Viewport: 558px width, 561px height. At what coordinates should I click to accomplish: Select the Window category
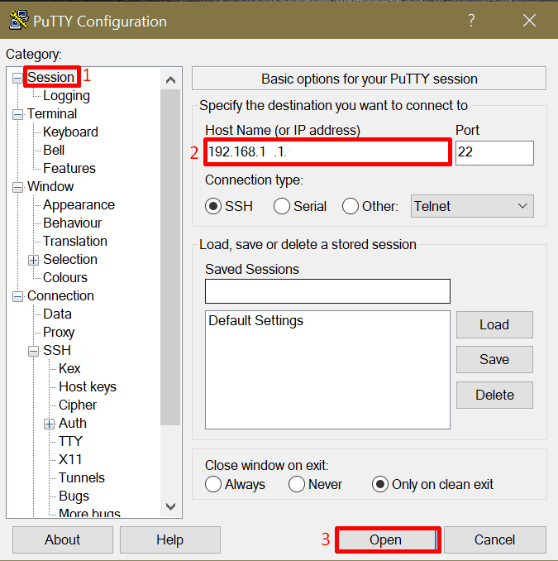pyautogui.click(x=50, y=186)
